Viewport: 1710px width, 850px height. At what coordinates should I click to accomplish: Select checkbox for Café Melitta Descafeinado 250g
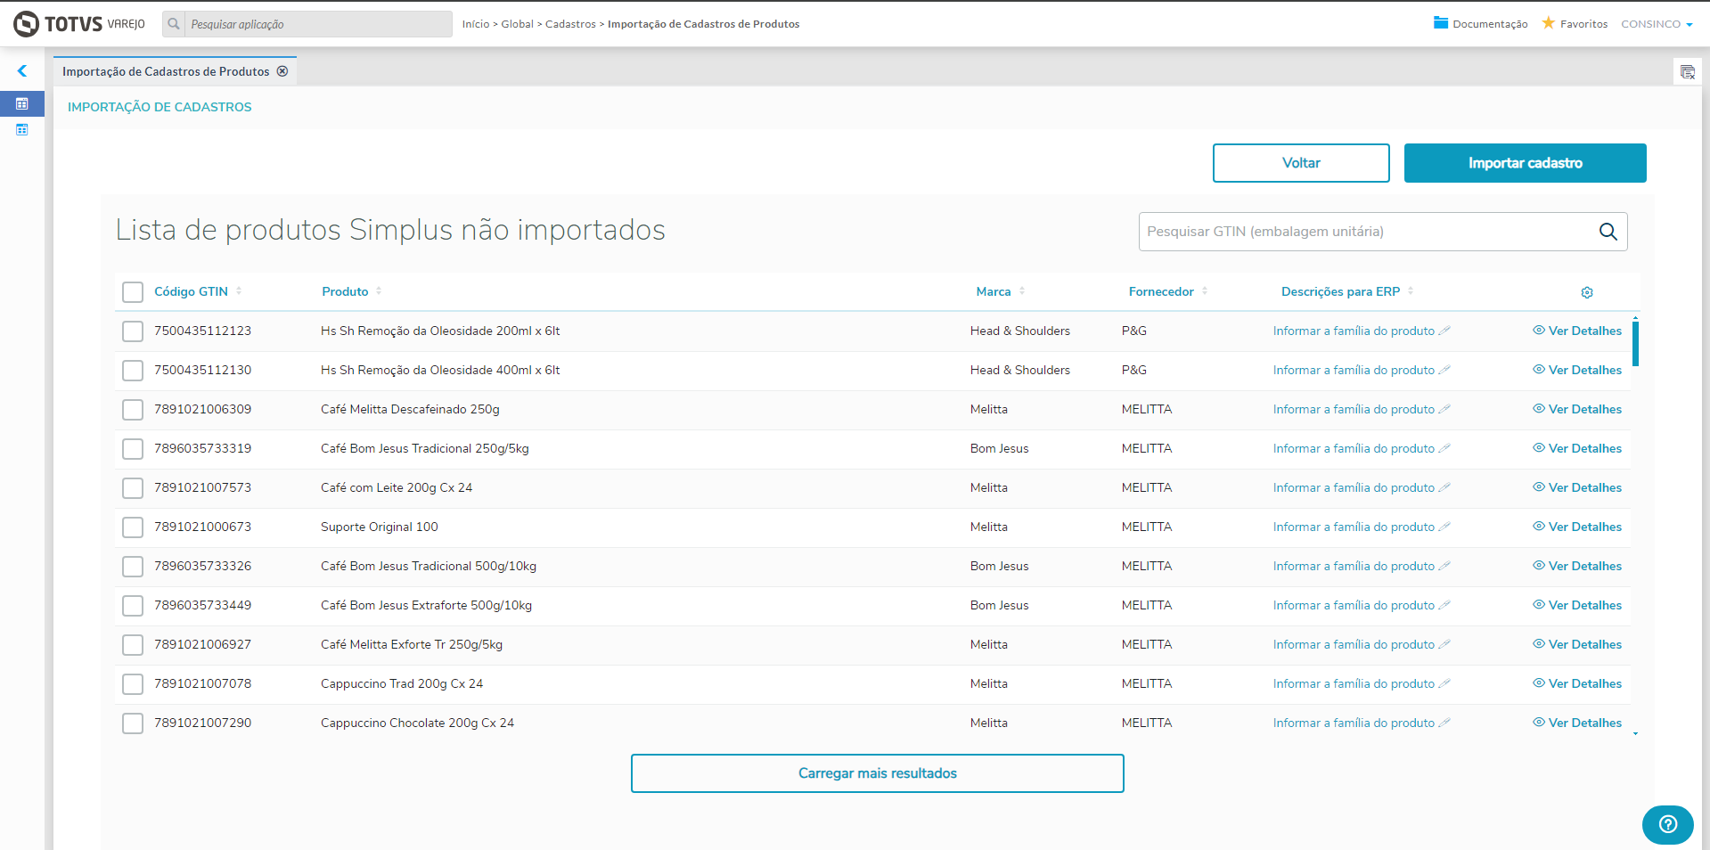click(133, 410)
